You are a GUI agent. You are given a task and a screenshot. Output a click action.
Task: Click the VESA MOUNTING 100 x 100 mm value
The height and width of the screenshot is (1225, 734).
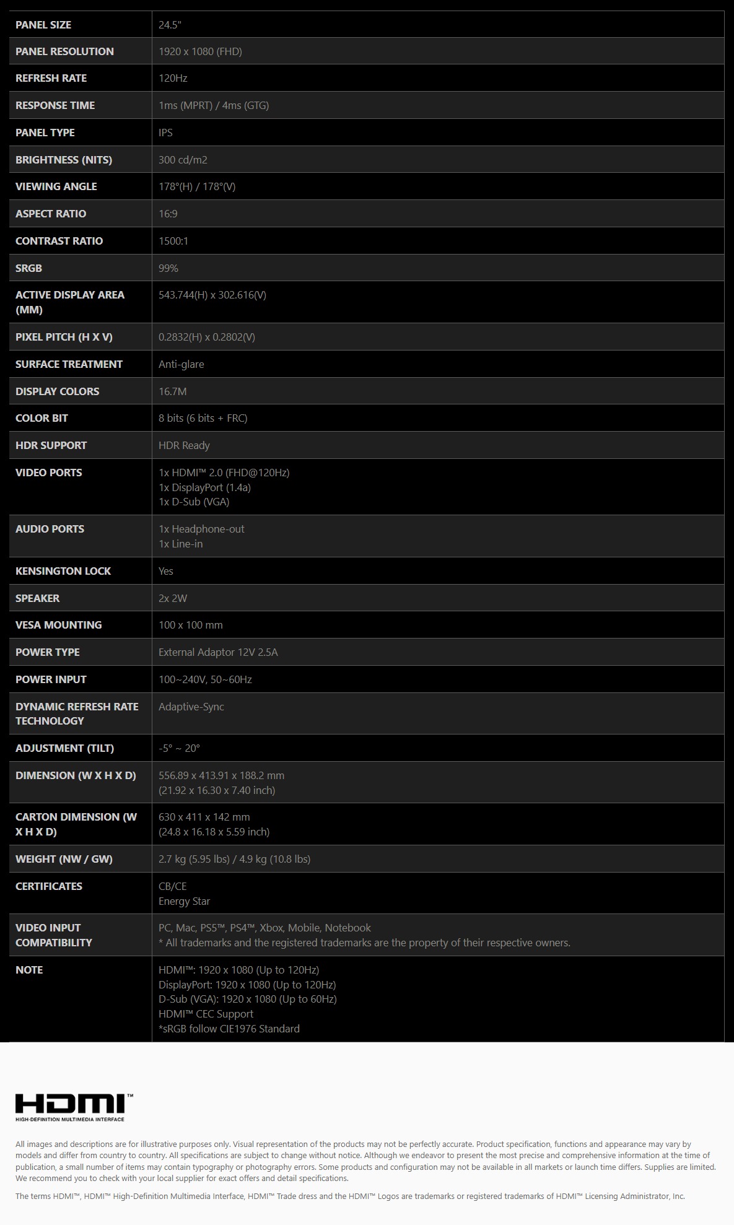[x=191, y=625]
